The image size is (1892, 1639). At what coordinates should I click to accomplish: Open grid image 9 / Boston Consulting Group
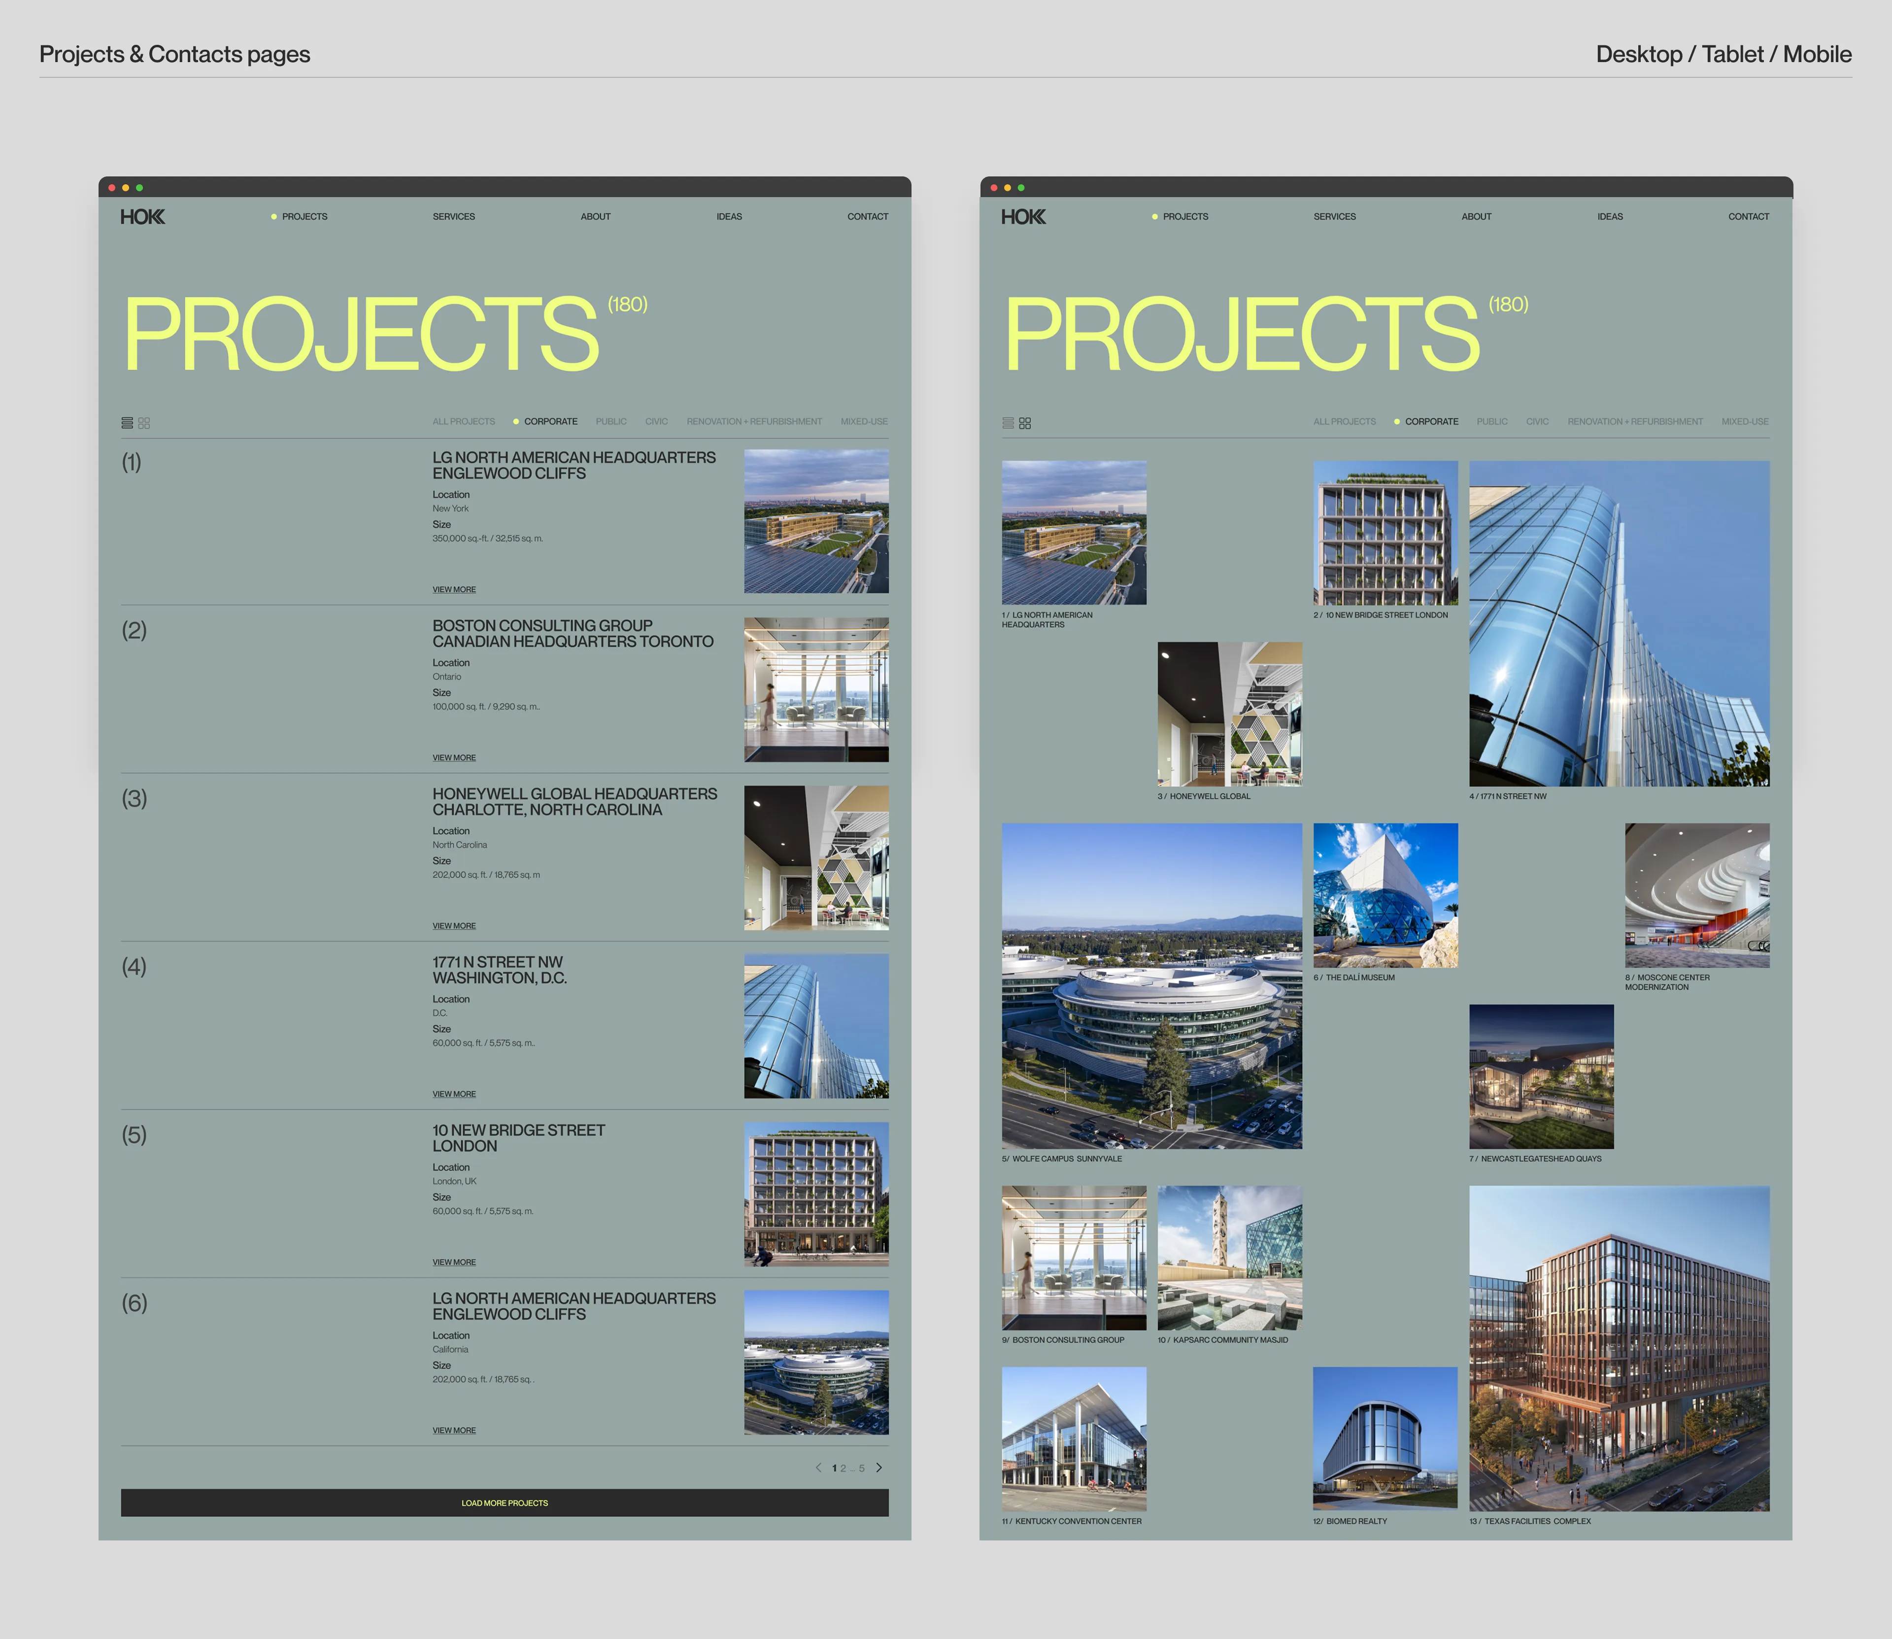coord(1075,1259)
